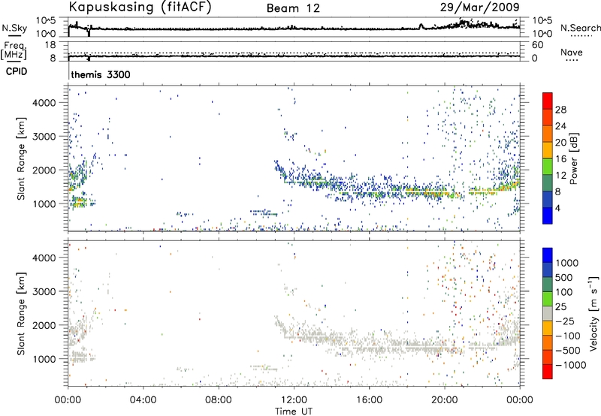The width and height of the screenshot is (601, 416).
Task: Click the themis 3300 mode text
Action: pos(101,74)
